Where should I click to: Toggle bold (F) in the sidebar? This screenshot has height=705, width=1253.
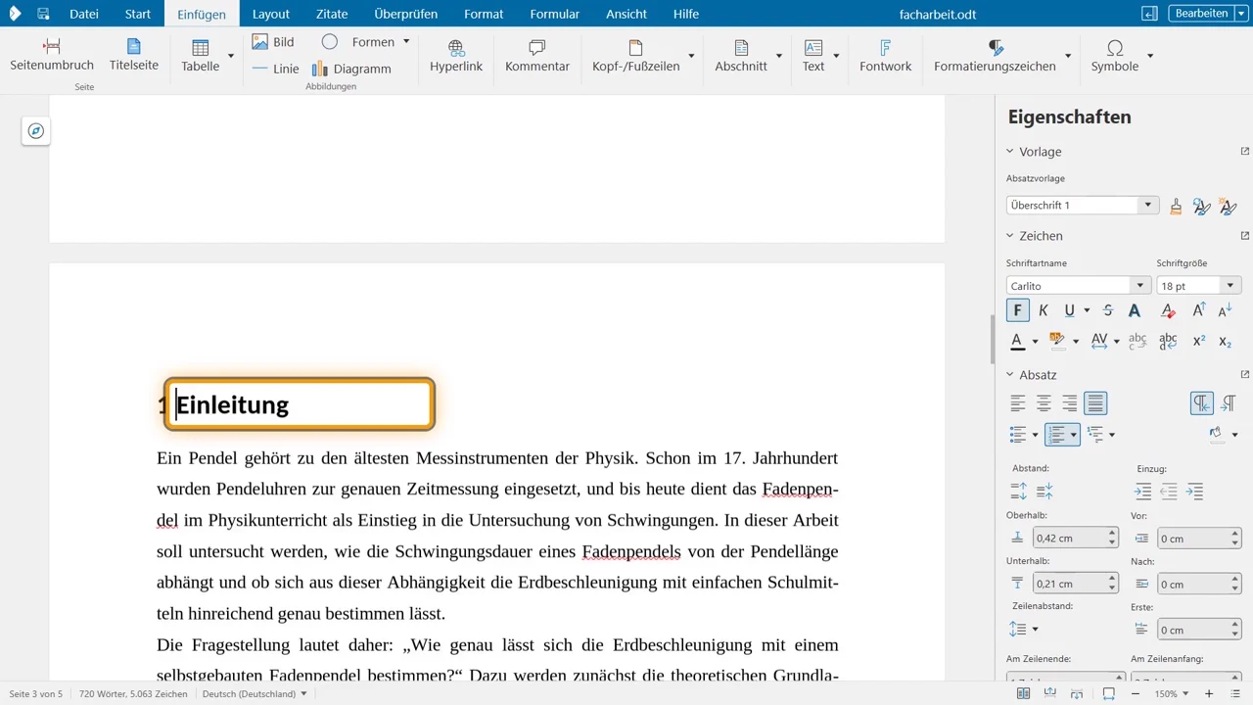1017,310
